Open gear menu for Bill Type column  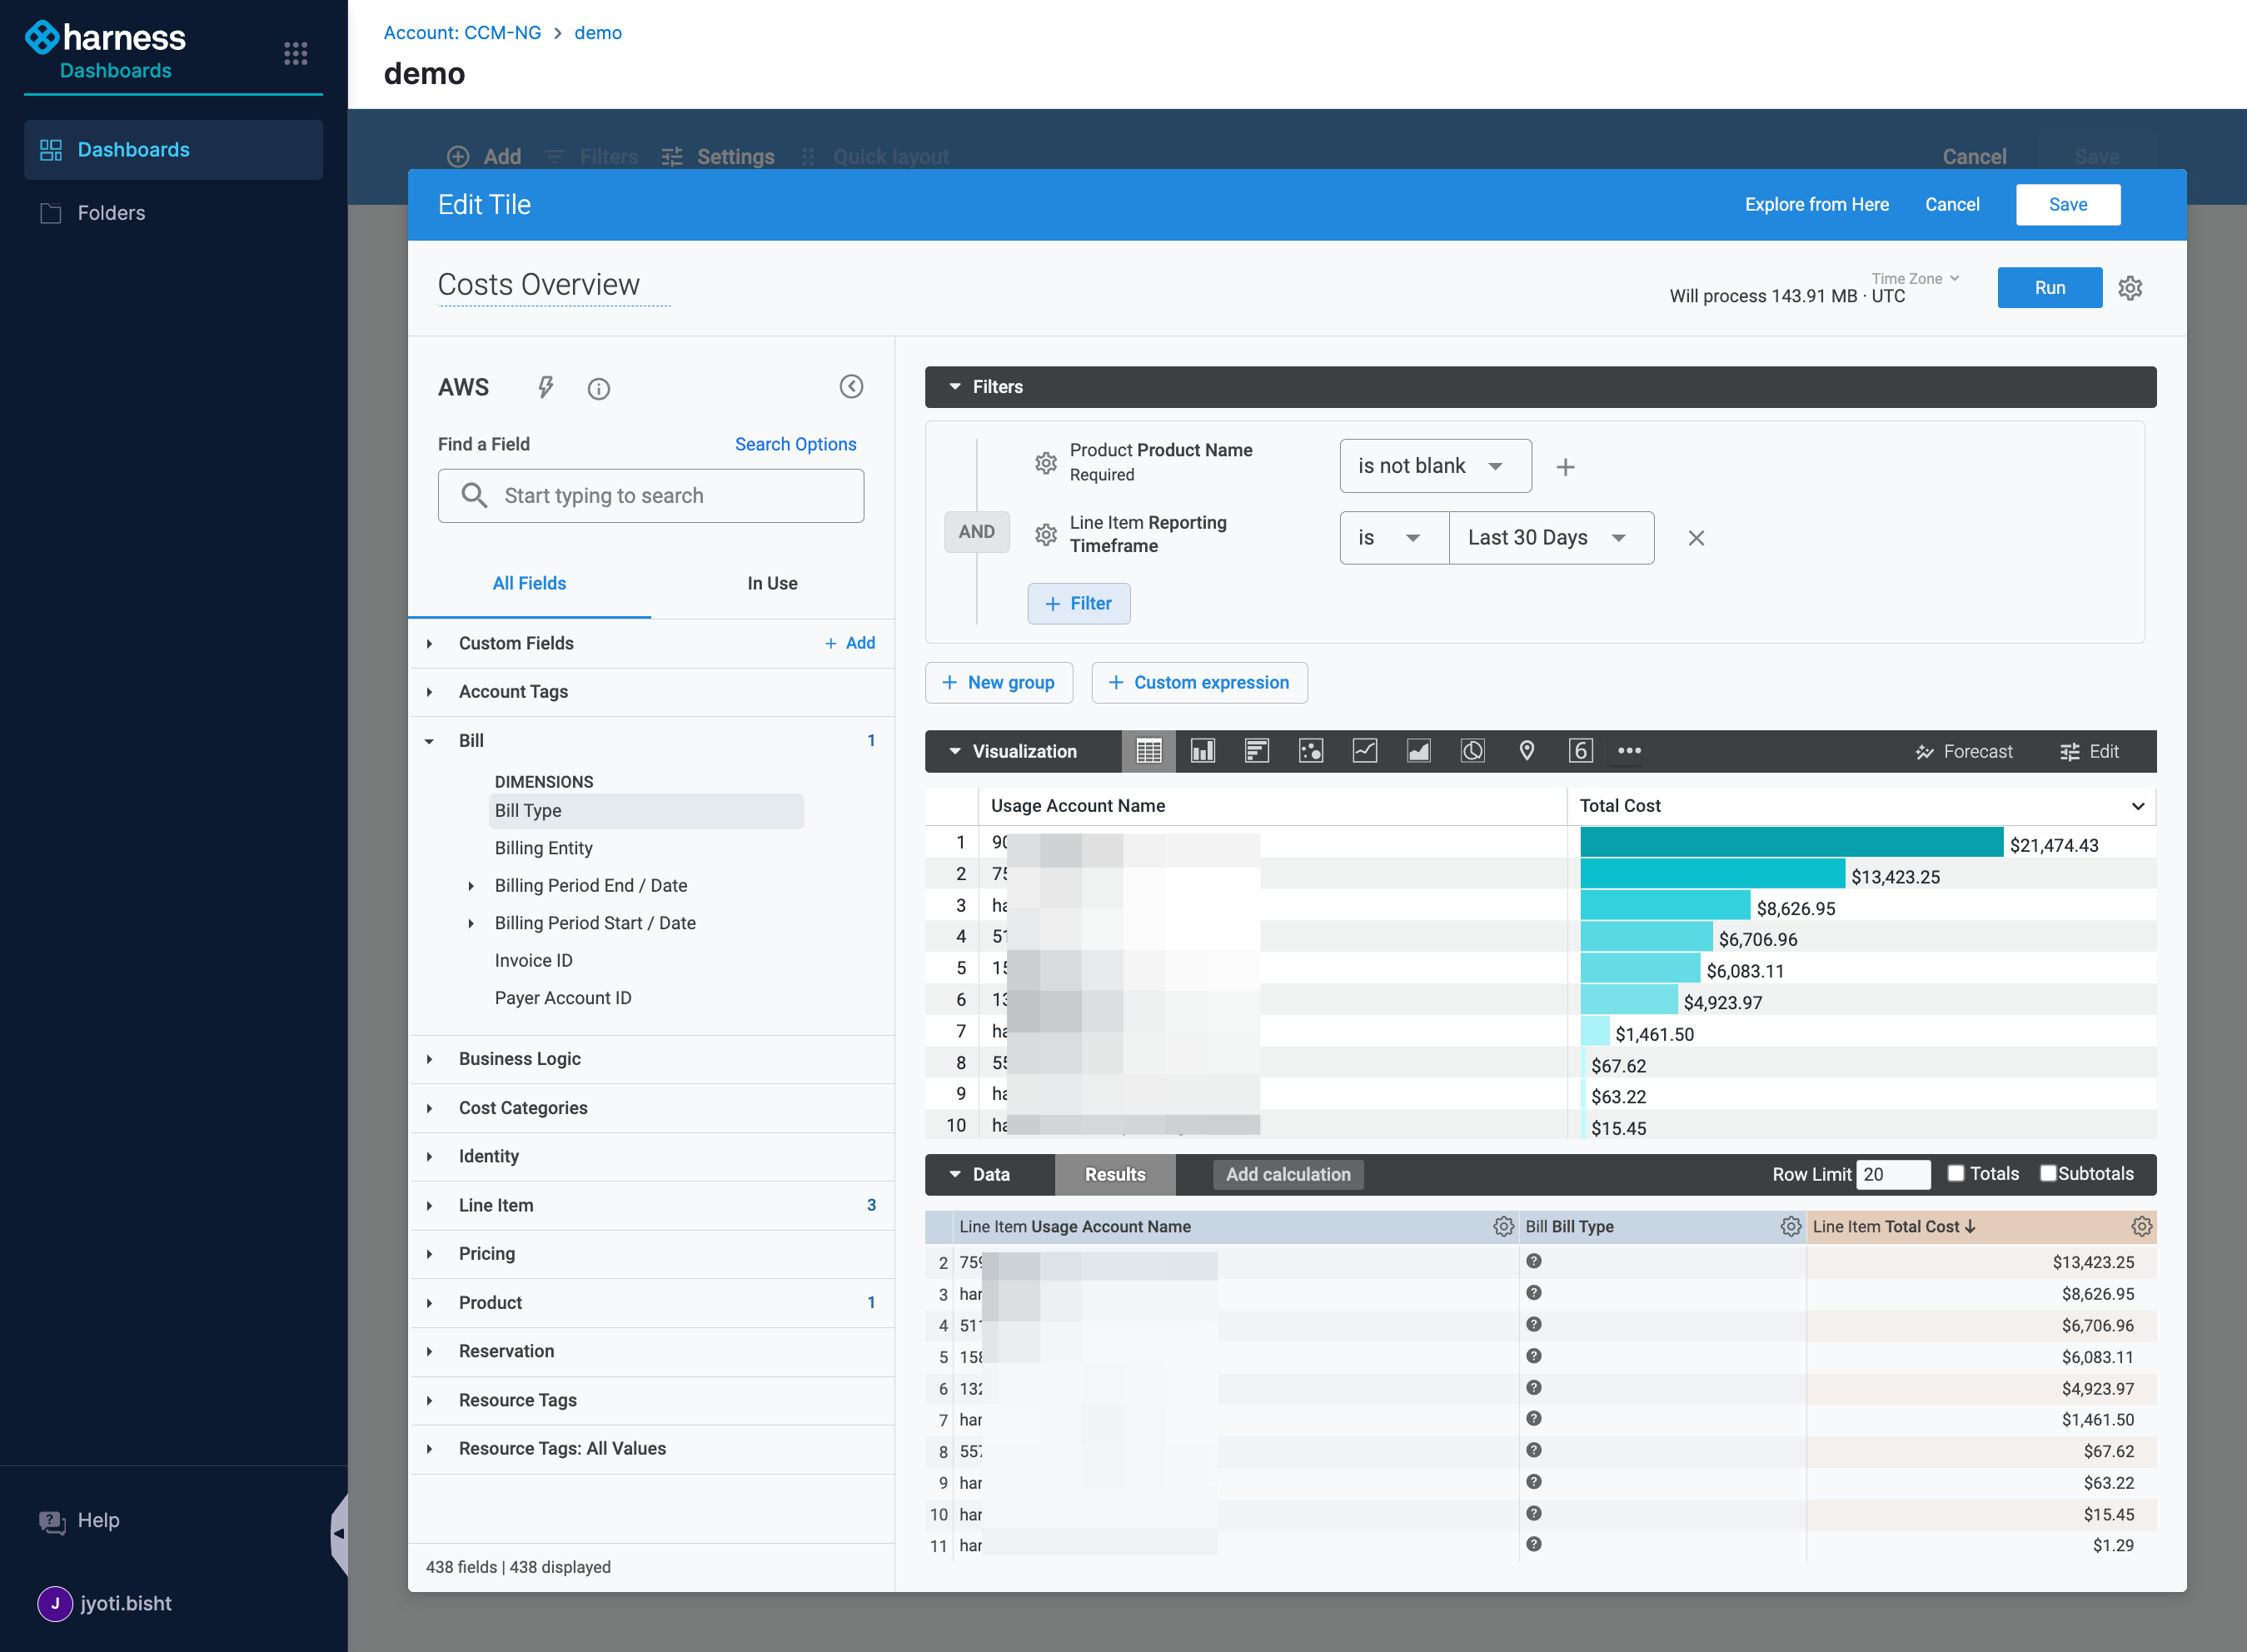click(1791, 1227)
